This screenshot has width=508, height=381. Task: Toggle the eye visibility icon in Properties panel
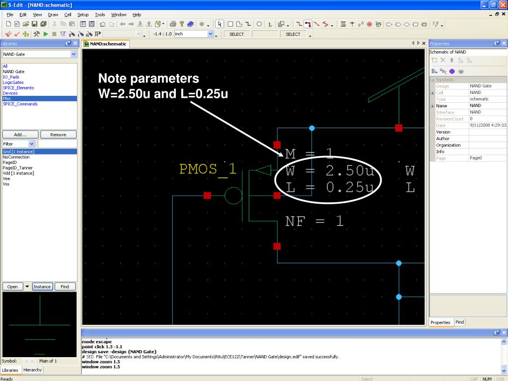[x=461, y=71]
